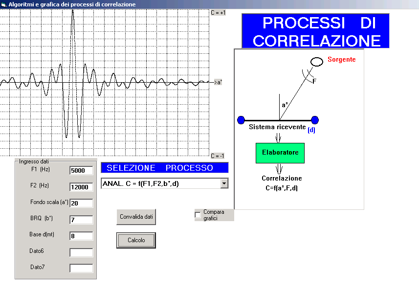Viewport: 419px width, 295px height.
Task: Click the double arrow above the Elaboratore block
Action: click(278, 138)
